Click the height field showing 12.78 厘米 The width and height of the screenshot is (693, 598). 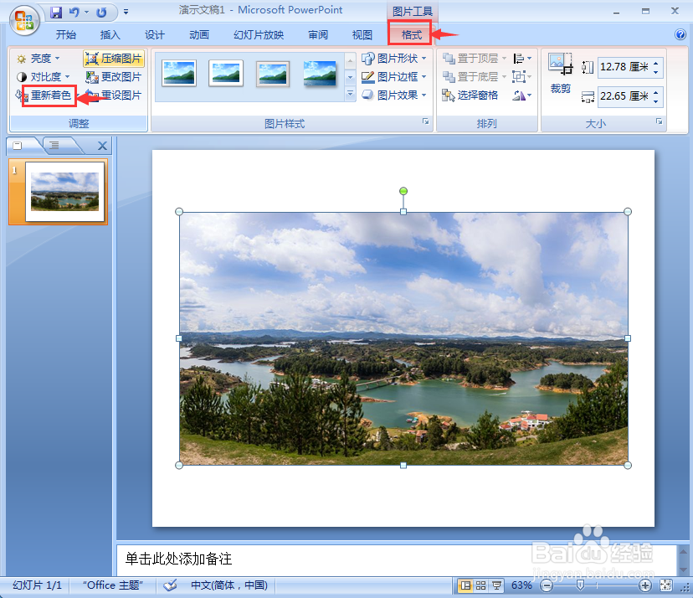624,67
